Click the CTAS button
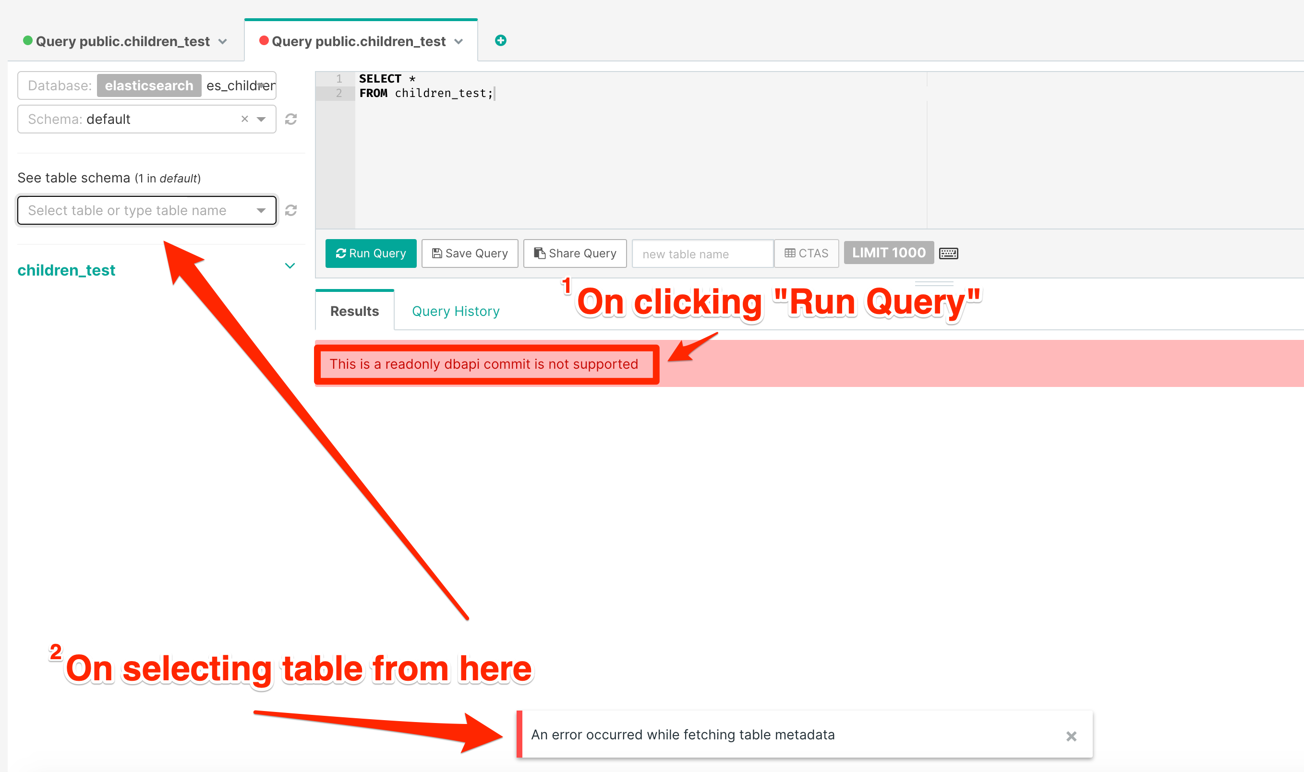Image resolution: width=1304 pixels, height=772 pixels. pyautogui.click(x=806, y=253)
